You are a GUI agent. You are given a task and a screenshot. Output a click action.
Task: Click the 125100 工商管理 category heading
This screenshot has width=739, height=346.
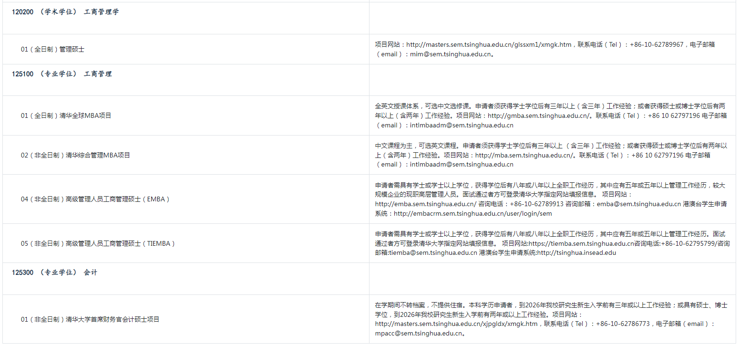tap(62, 74)
